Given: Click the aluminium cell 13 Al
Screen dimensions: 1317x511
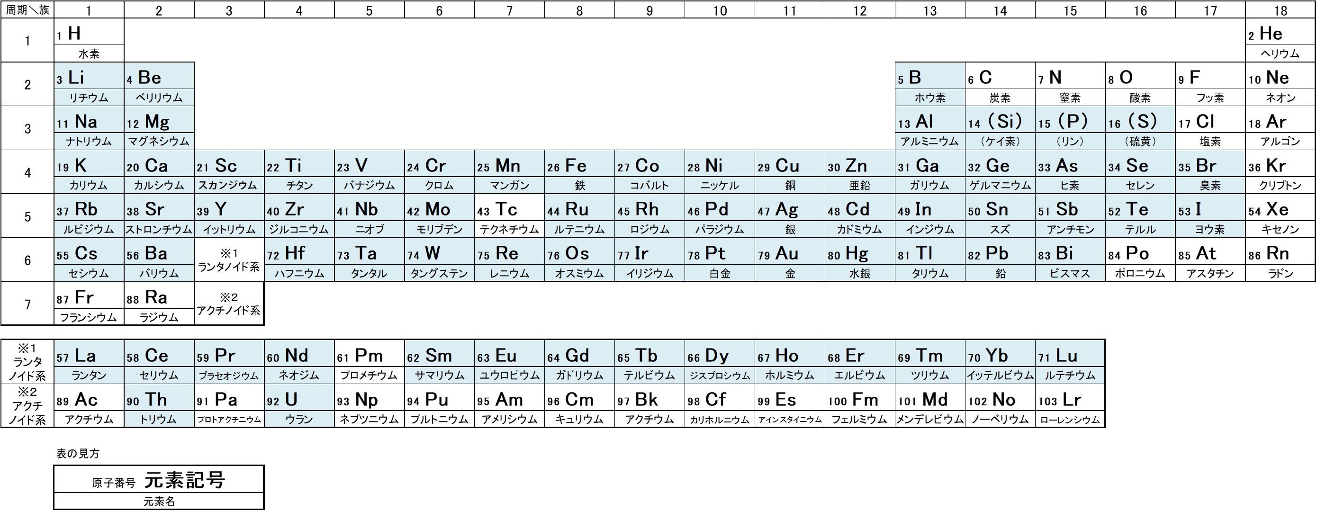Looking at the screenshot, I should tap(930, 128).
